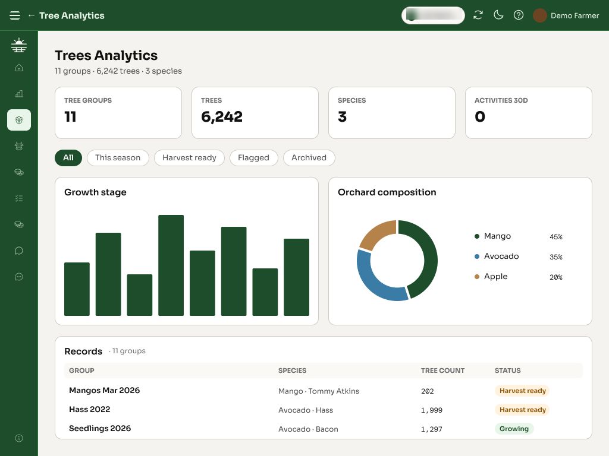Open the livestock cow icon in sidebar
Image resolution: width=609 pixels, height=456 pixels.
tap(18, 146)
